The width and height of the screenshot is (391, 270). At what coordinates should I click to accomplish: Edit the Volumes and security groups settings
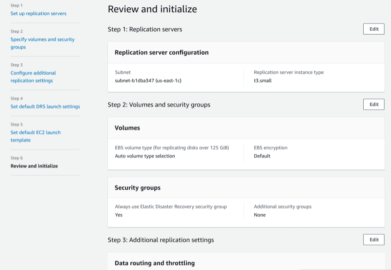click(x=373, y=104)
